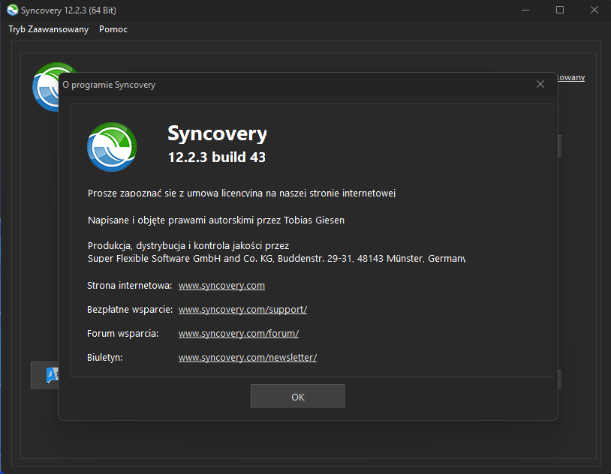Viewport: 611px width, 474px height.
Task: Click the Syncovery logo in the main window
Action: [x=46, y=87]
